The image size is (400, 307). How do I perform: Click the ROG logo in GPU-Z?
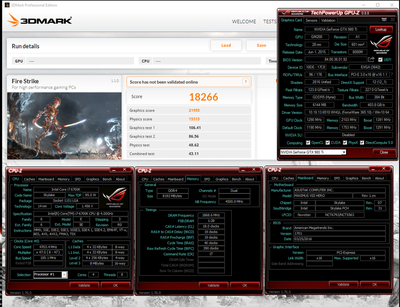pyautogui.click(x=381, y=44)
